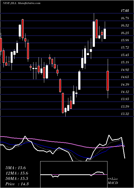The width and height of the screenshot is (134, 188).
Task: Click the 16.25 price axis label
Action: point(125,33)
